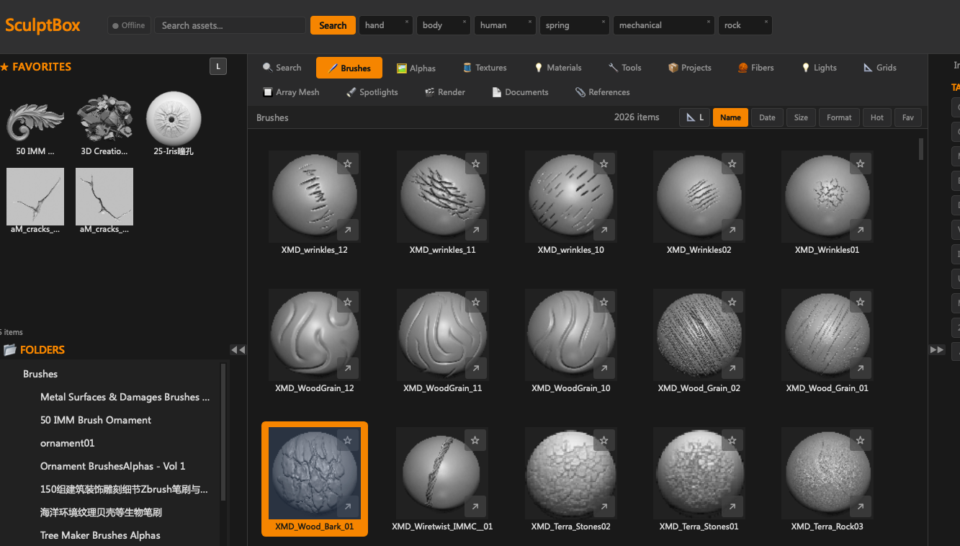Click the orange Search button

333,25
